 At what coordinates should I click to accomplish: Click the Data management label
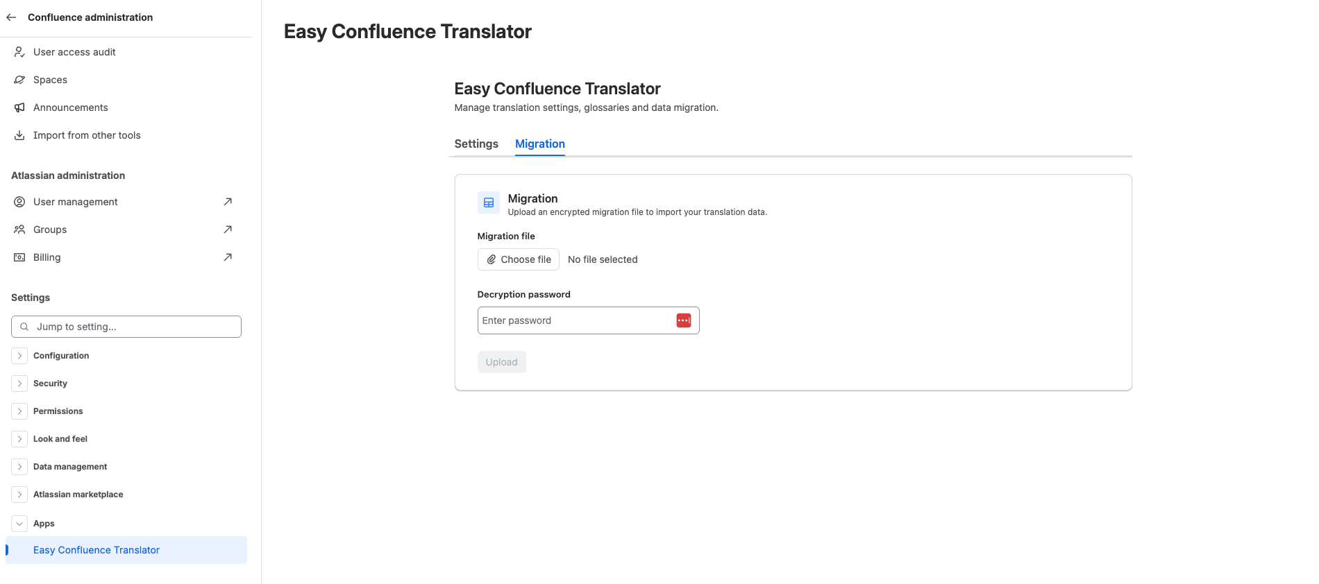tap(70, 467)
